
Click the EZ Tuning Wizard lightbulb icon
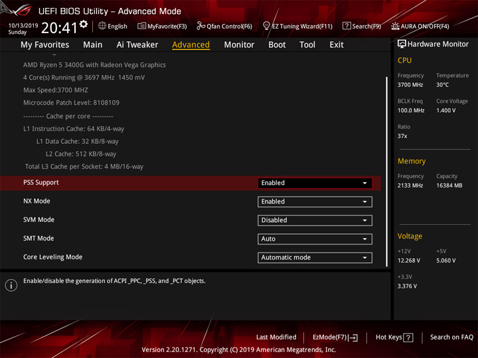266,26
